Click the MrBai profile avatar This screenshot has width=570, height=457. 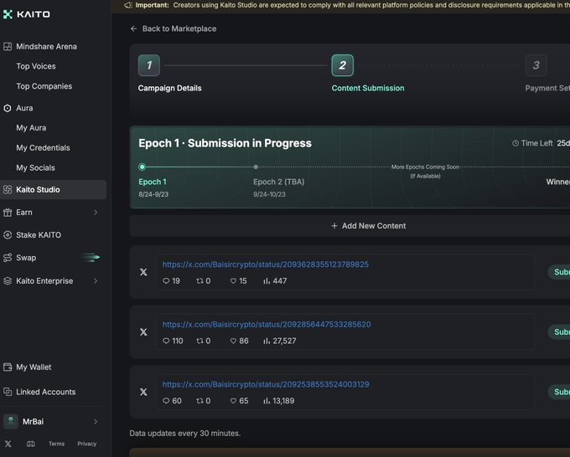pos(11,421)
